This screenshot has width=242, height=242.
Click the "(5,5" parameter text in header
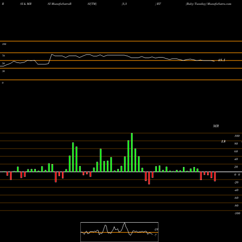click(x=124, y=4)
